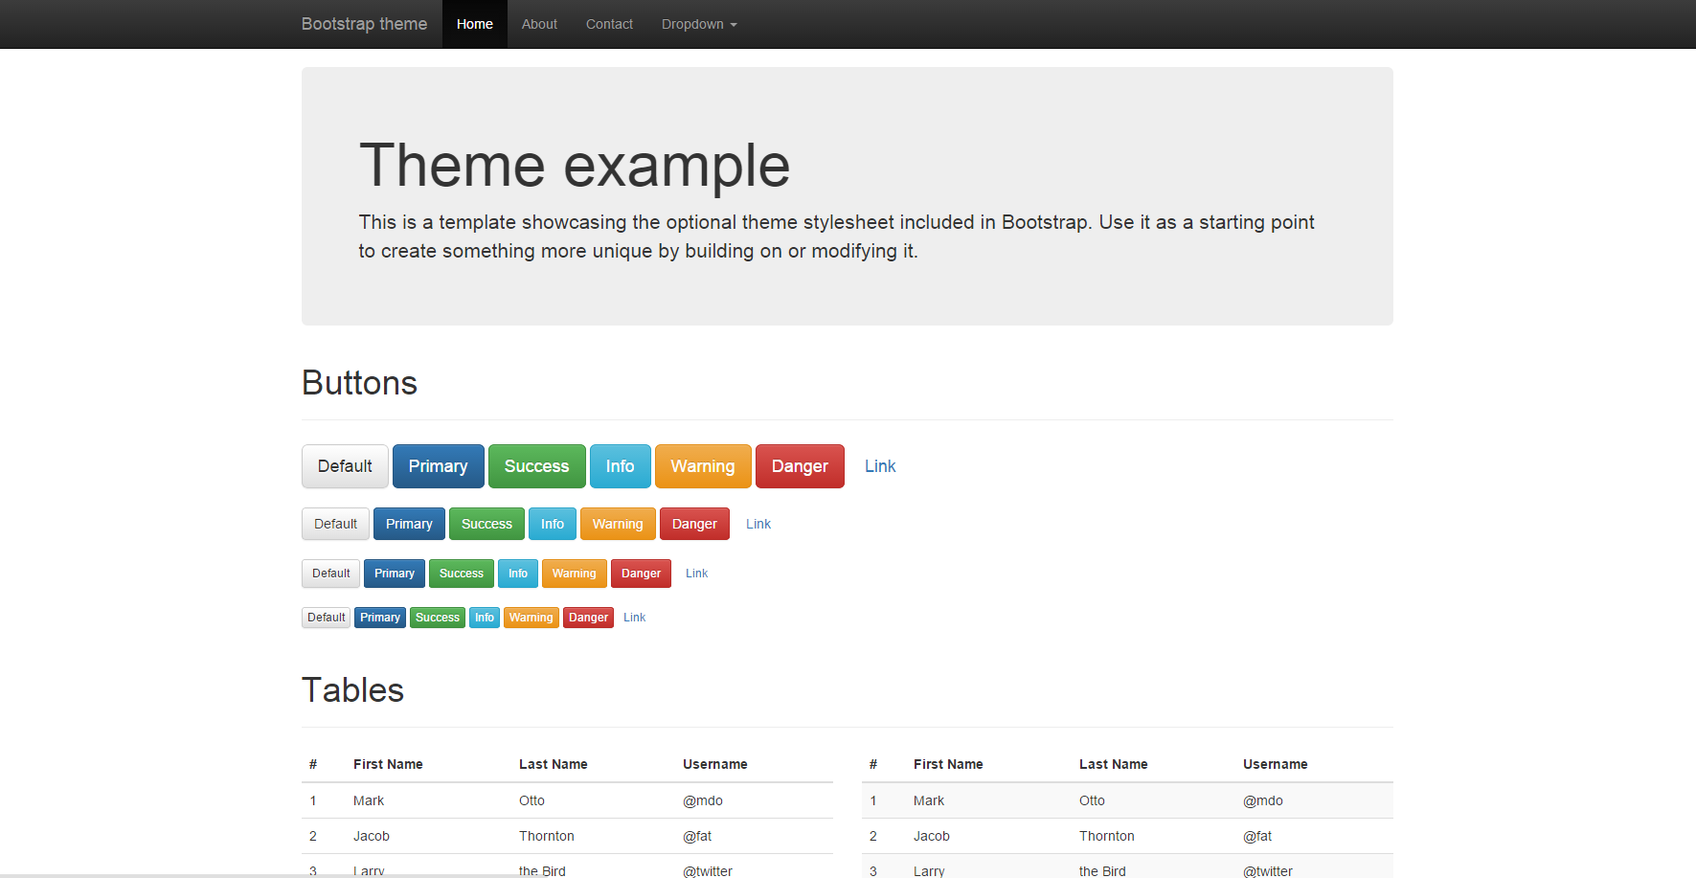Hit the large Warning button
Screen dimensions: 1696x878
tap(702, 466)
